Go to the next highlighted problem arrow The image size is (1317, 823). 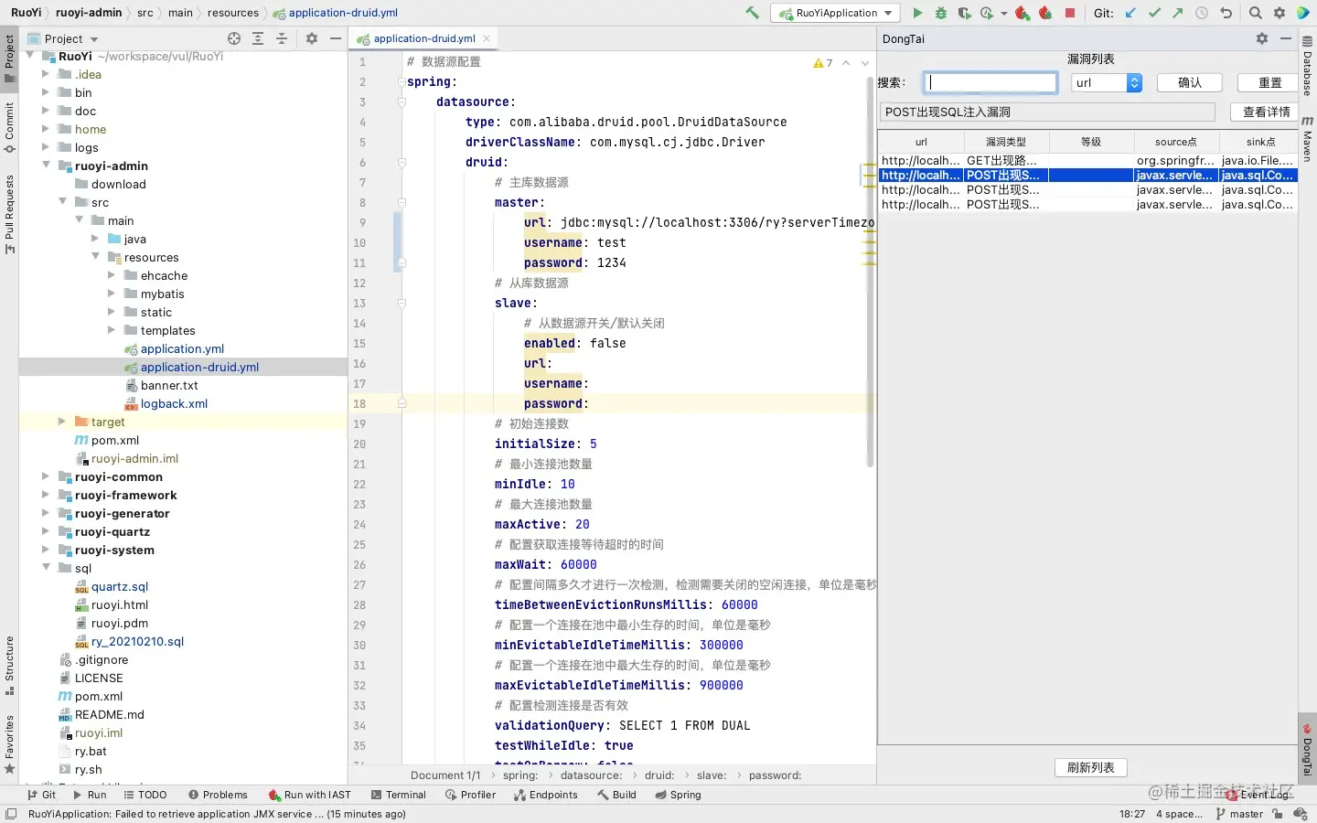pos(865,63)
